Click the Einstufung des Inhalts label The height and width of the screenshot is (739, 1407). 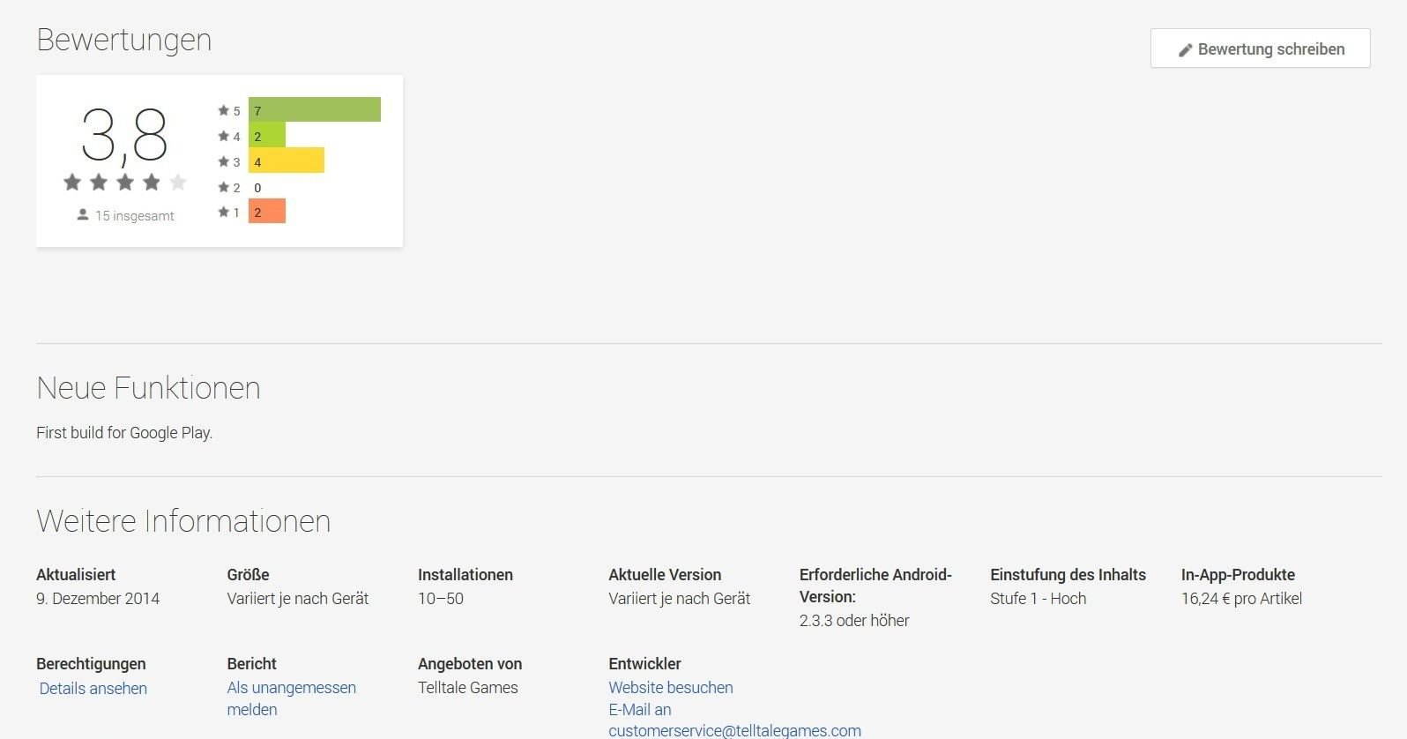pos(1068,575)
